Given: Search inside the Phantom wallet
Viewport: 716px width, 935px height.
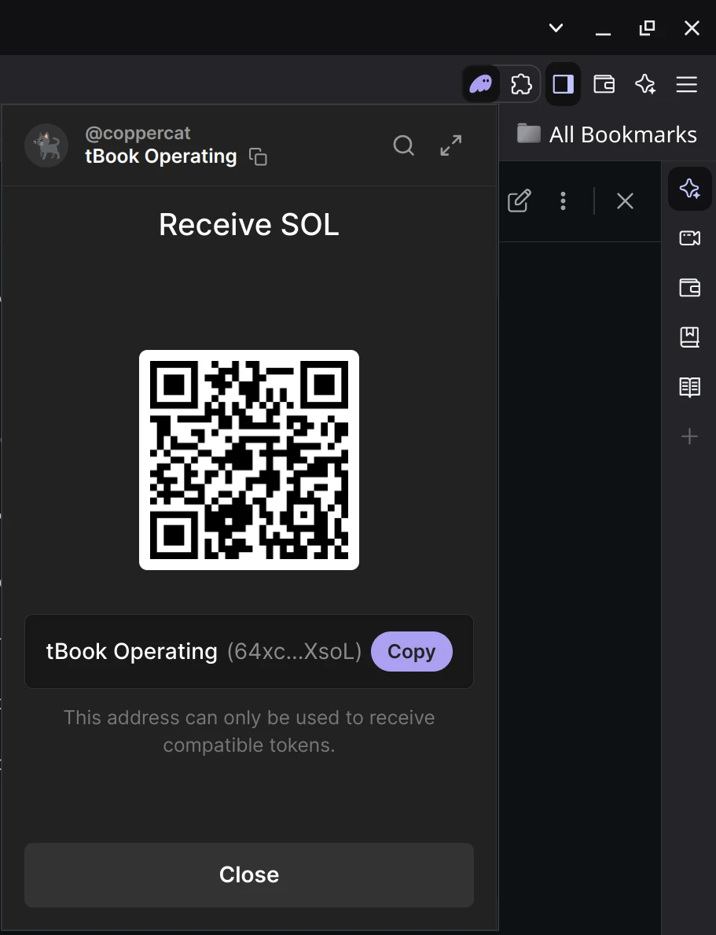Looking at the screenshot, I should click(x=403, y=145).
